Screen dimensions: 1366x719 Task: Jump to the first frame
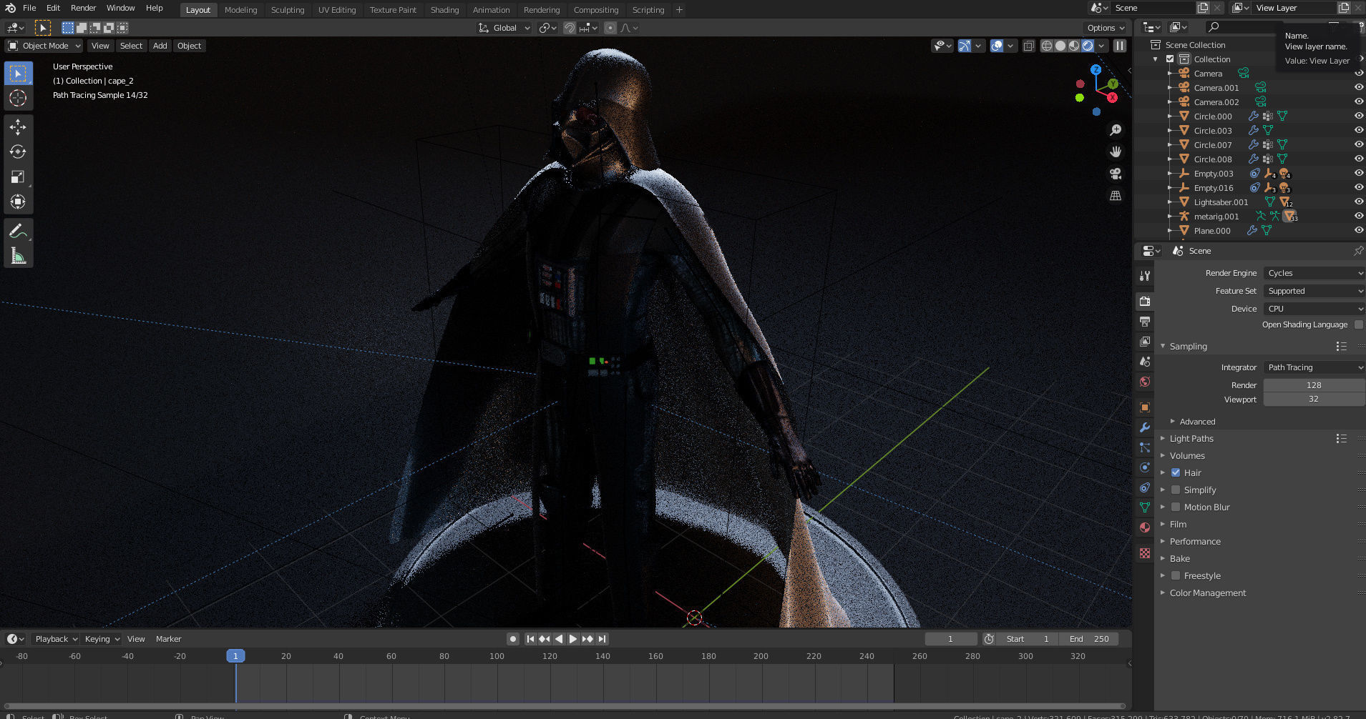[x=530, y=639]
